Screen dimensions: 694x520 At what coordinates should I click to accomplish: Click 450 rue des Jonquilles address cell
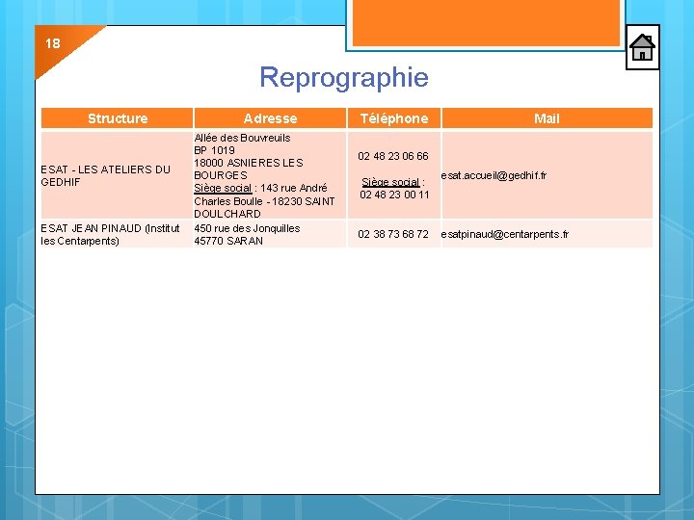[270, 234]
